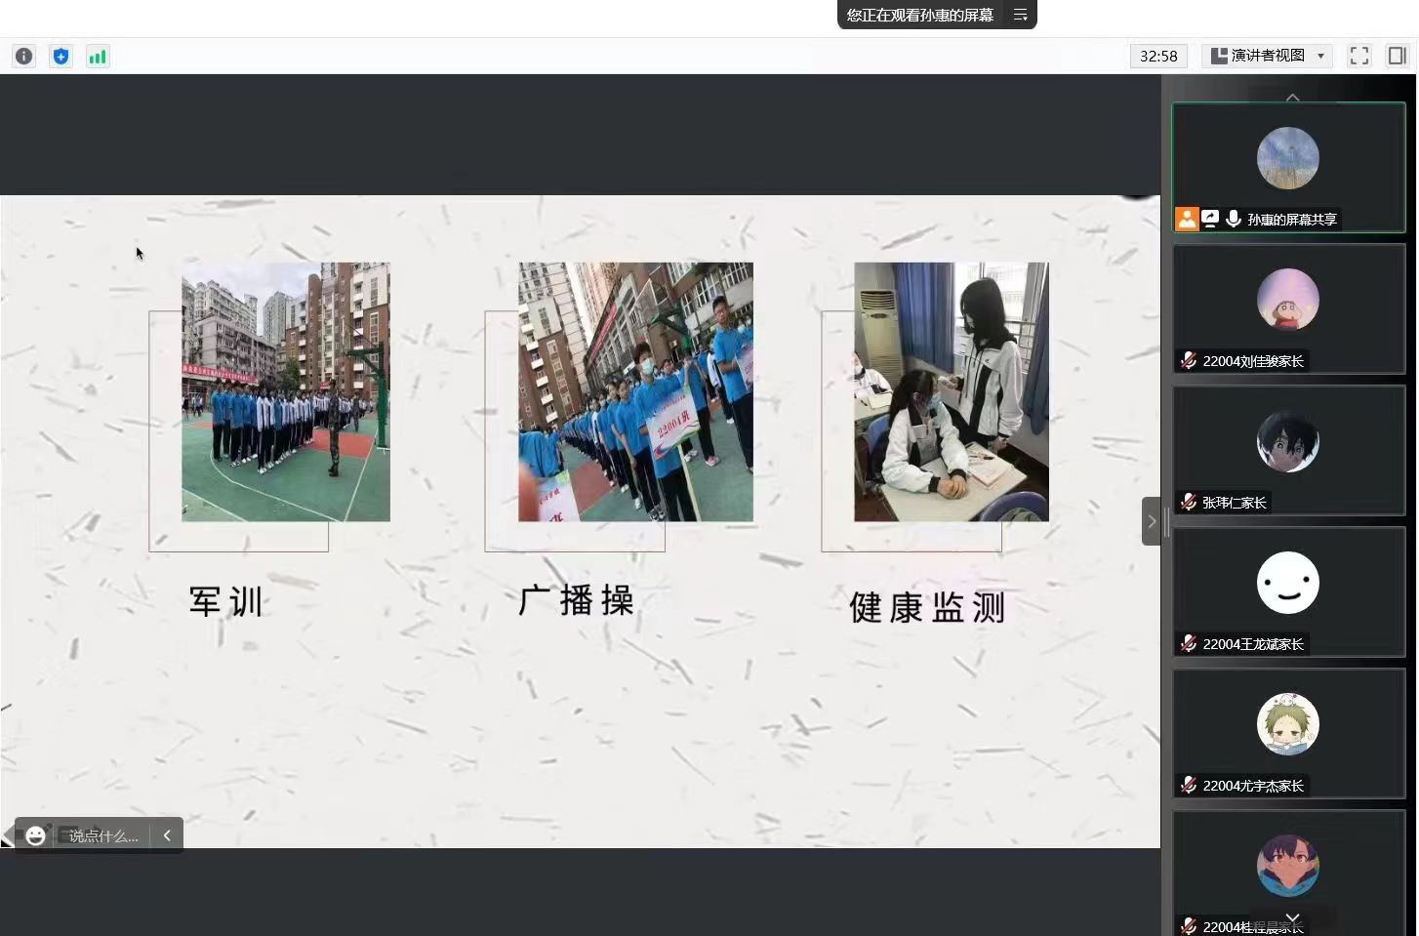Open the blue security shield icon
Screen dimensions: 1419x936
pyautogui.click(x=61, y=57)
